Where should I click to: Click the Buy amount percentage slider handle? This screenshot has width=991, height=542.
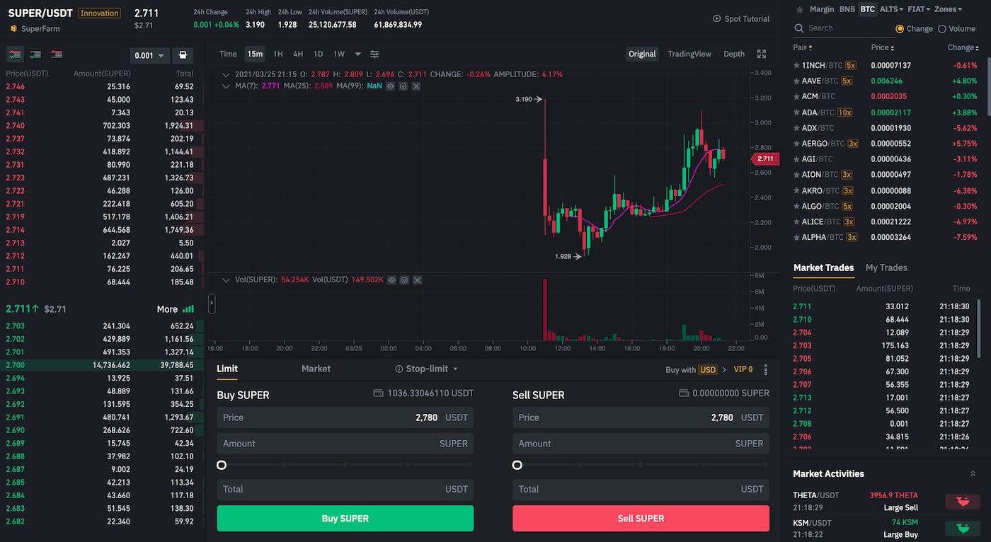tap(222, 465)
